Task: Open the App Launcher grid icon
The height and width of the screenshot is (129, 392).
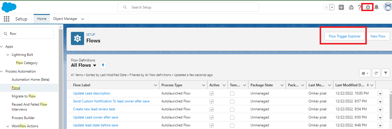Action: (x=6, y=19)
